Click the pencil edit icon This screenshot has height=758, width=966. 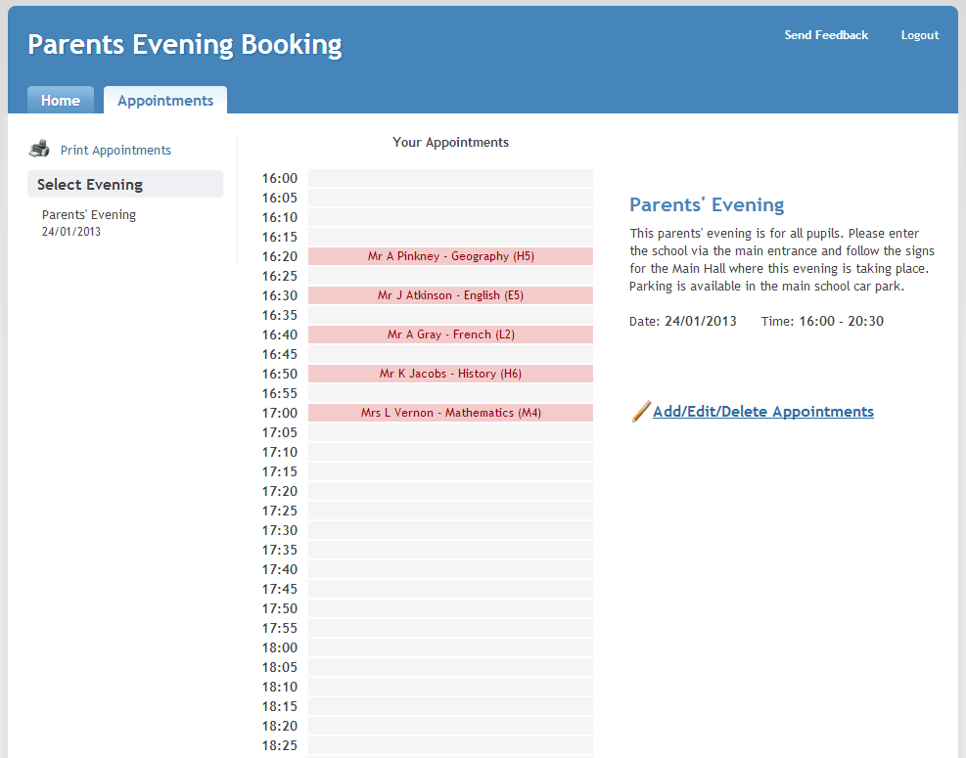pos(641,412)
